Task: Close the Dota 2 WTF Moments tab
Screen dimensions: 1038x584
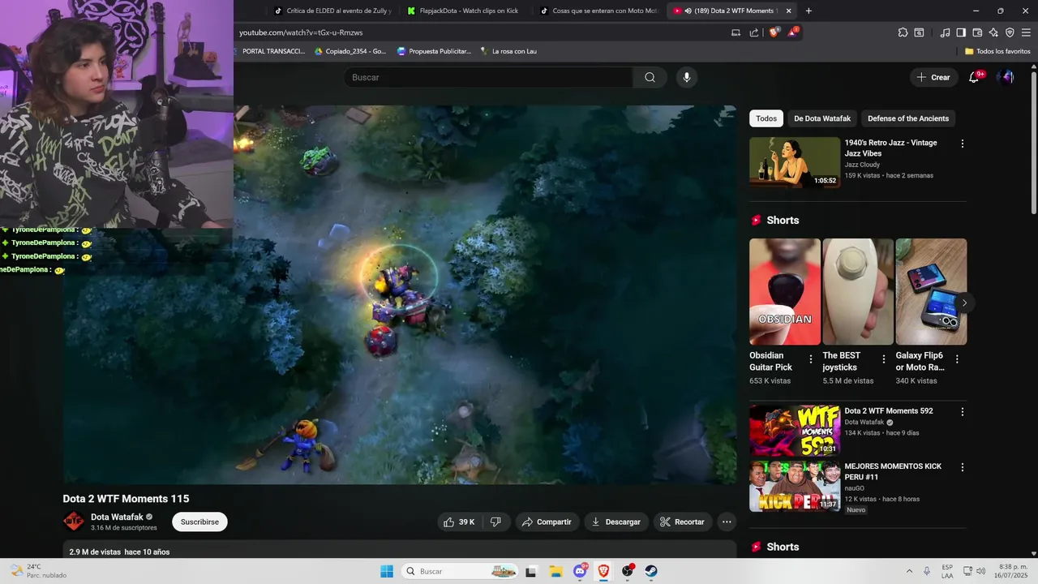Action: (788, 11)
